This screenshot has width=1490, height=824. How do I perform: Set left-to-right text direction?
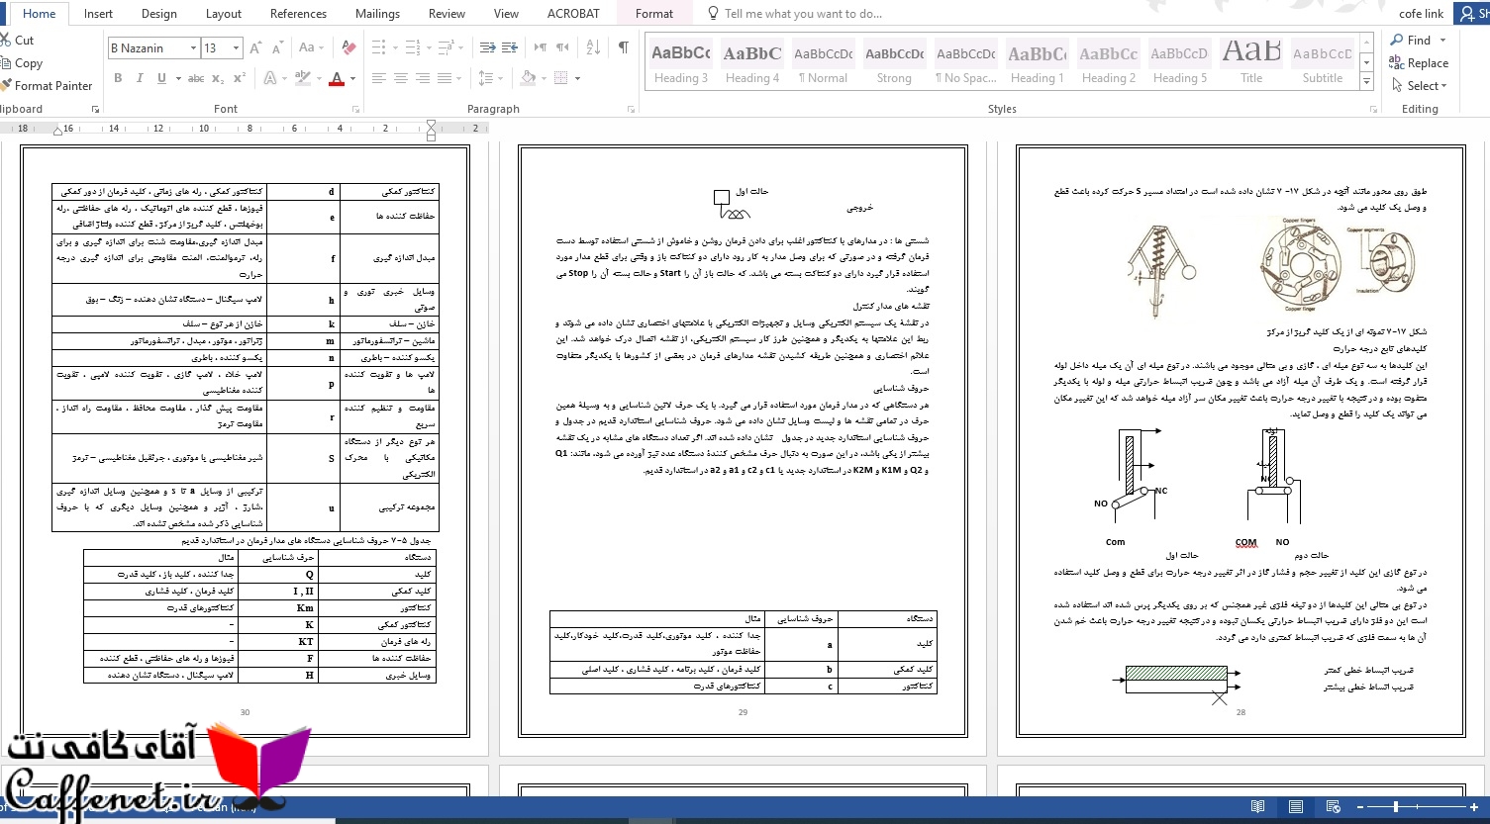click(541, 47)
